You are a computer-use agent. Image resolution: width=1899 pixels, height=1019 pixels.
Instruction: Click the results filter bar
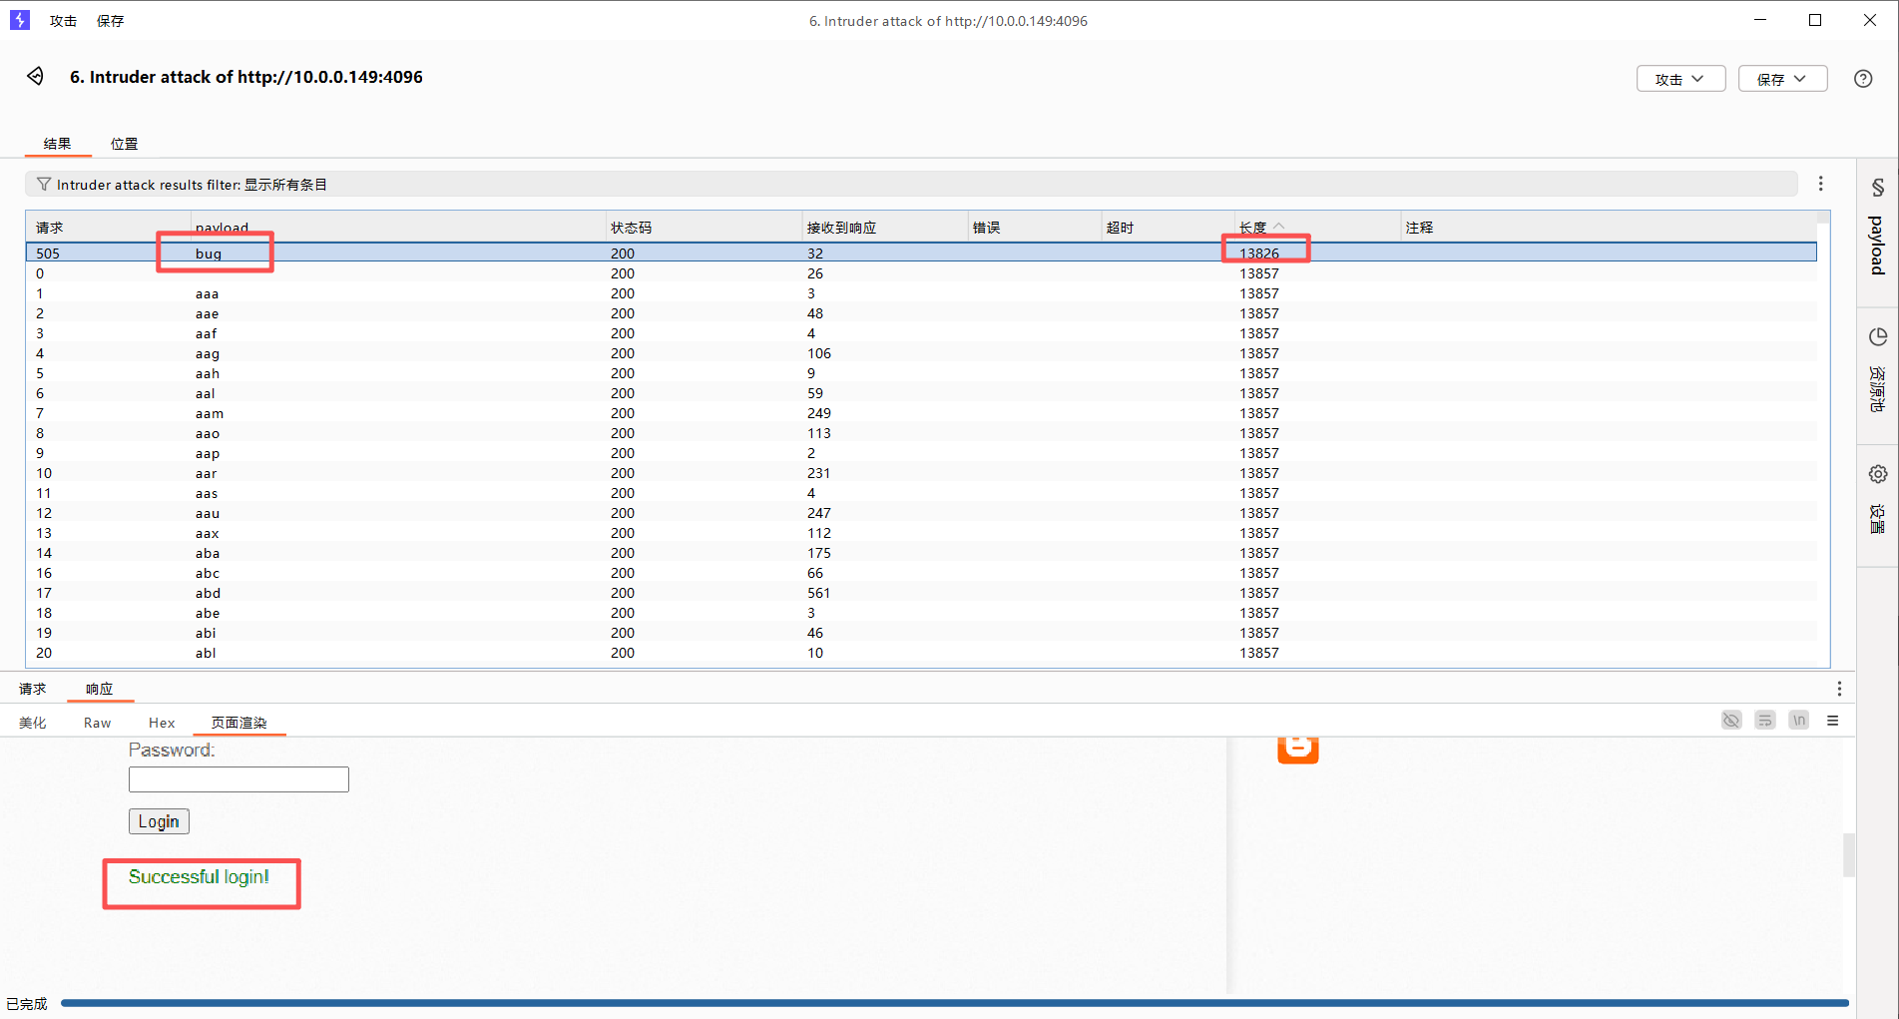(x=911, y=185)
